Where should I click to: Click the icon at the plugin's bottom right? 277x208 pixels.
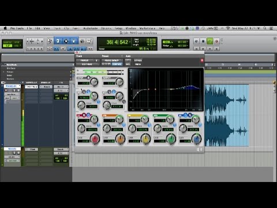(x=199, y=150)
